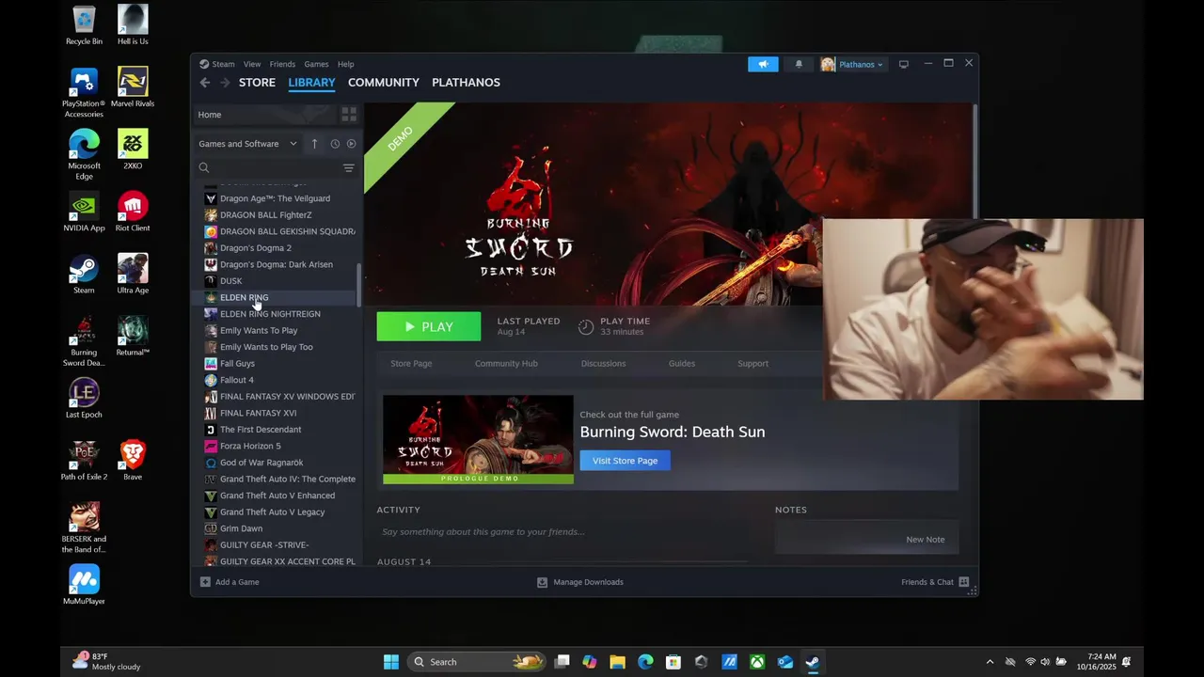Switch to the STORE tab
The image size is (1204, 677).
pyautogui.click(x=257, y=83)
